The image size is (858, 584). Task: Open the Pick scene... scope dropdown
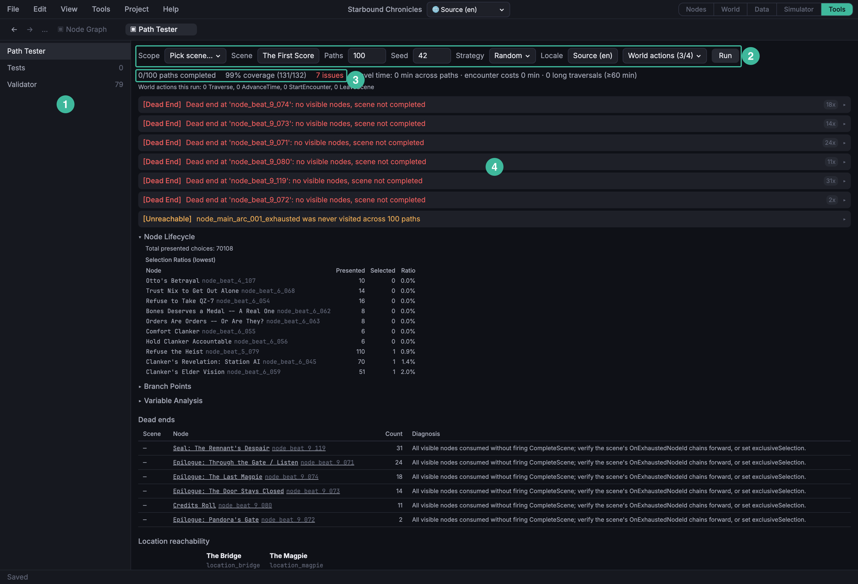tap(195, 56)
